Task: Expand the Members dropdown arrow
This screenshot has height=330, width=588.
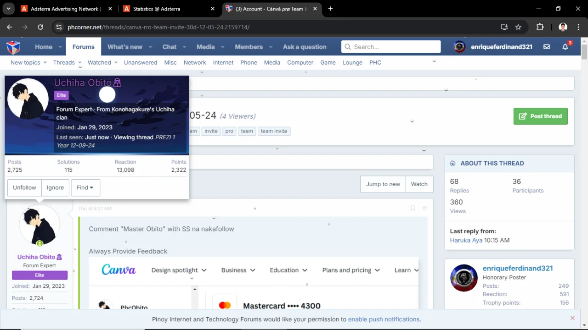Action: (x=271, y=47)
